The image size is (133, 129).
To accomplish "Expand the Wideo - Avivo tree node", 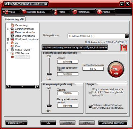I will pos(8,50).
